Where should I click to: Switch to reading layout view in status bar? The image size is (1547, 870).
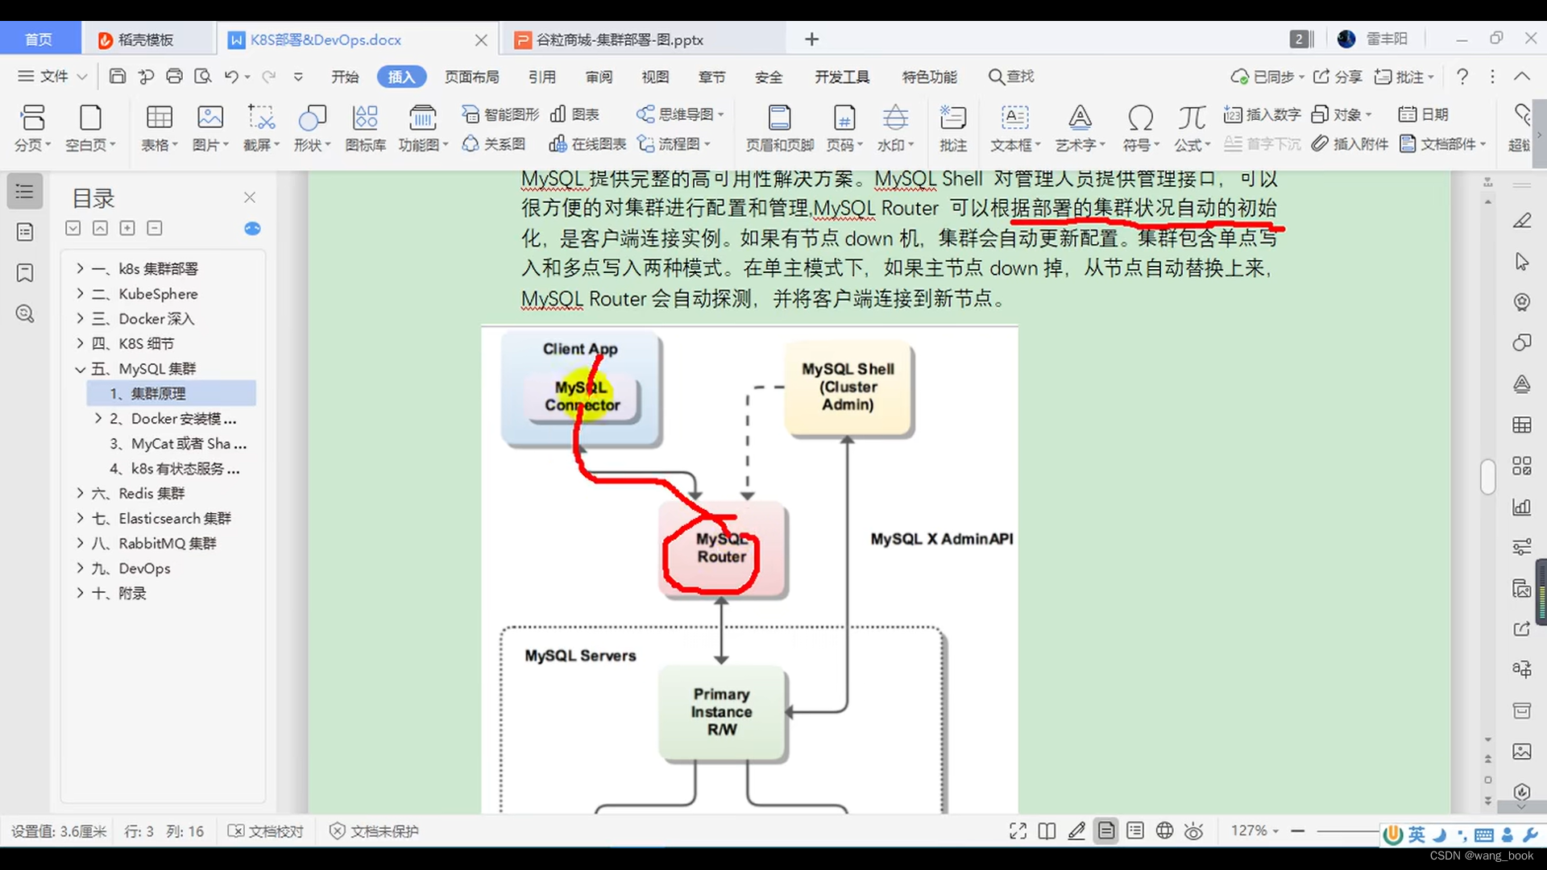1047,831
